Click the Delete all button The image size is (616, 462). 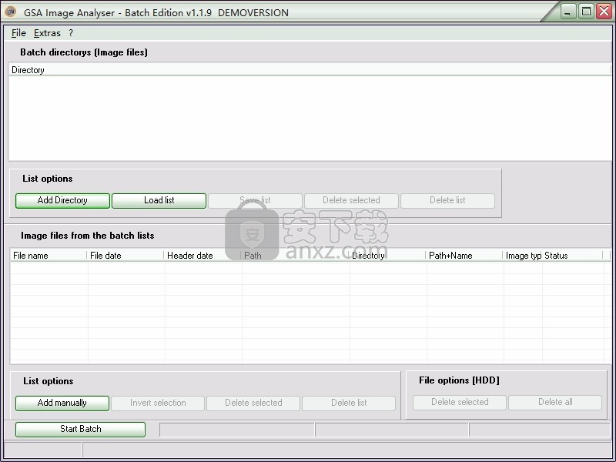(x=555, y=402)
